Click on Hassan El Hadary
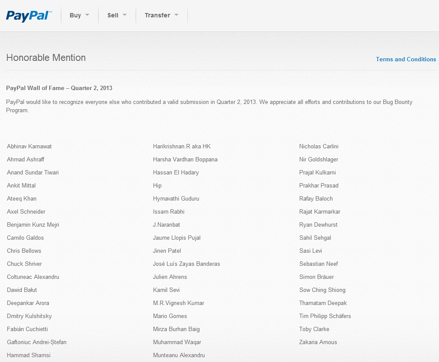The image size is (439, 362). 176,172
